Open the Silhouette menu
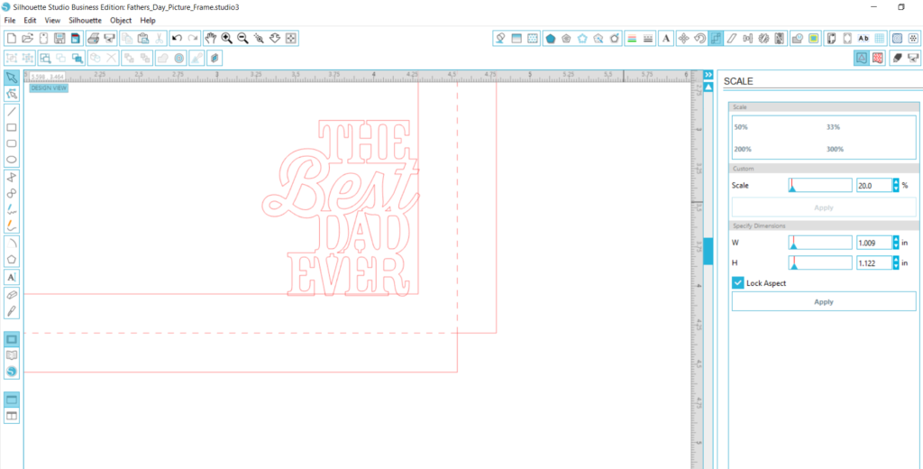This screenshot has height=469, width=923. [x=83, y=20]
